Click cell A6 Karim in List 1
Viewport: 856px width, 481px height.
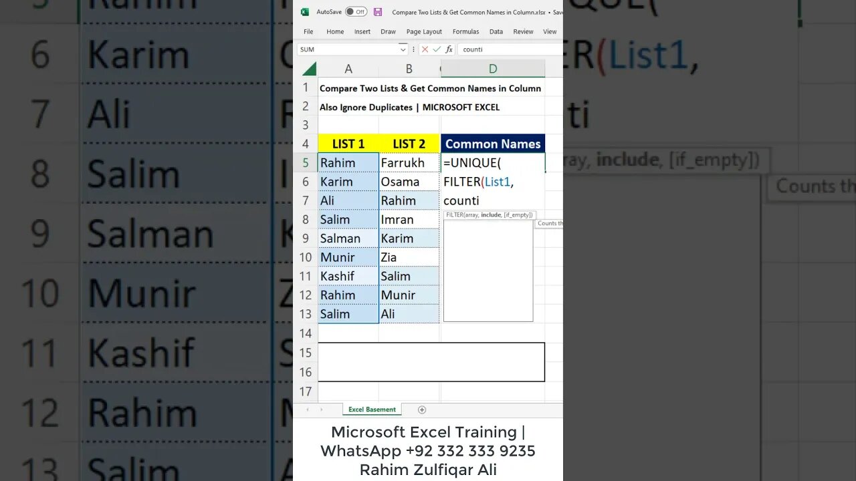click(x=348, y=182)
